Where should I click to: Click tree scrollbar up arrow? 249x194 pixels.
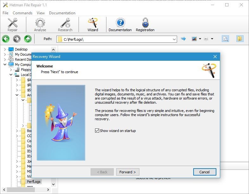click(x=53, y=50)
